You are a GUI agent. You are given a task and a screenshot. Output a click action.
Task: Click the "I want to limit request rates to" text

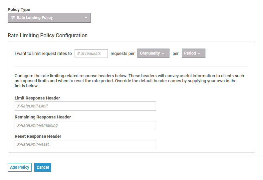[43, 53]
